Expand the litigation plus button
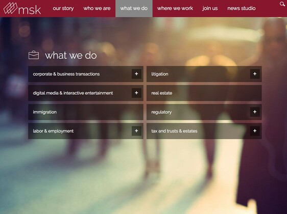The image size is (287, 214). (x=255, y=74)
